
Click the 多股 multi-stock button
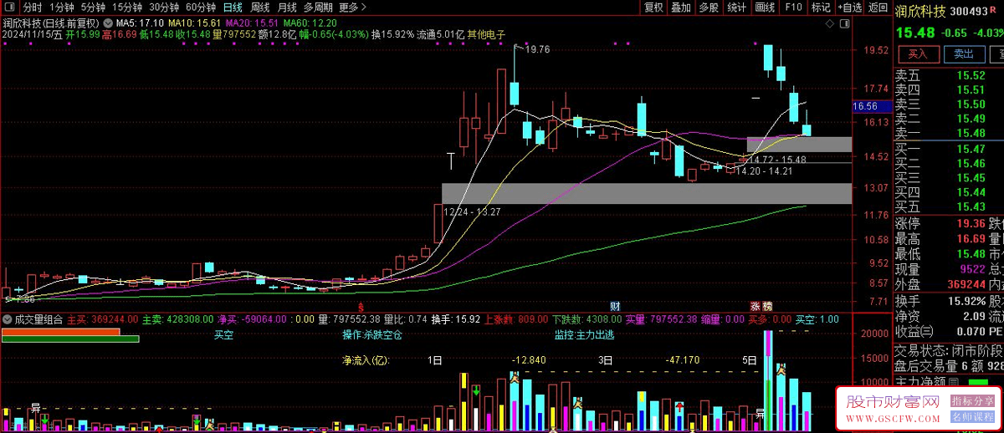(x=709, y=8)
